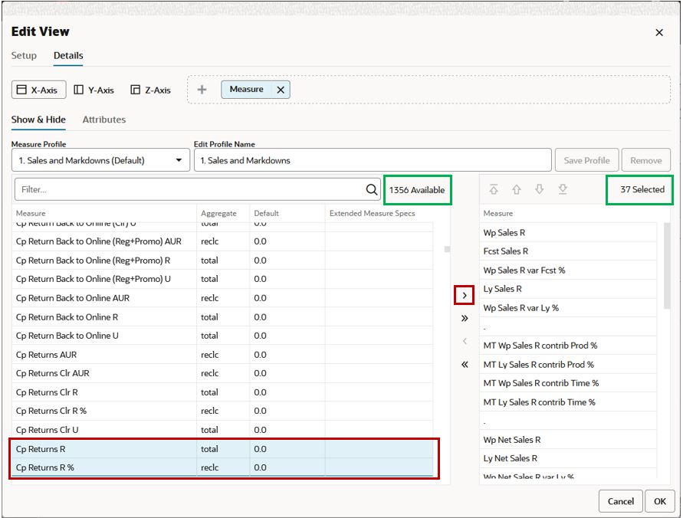Click the remove all (double left chevron) button
683x518 pixels.
[x=465, y=364]
